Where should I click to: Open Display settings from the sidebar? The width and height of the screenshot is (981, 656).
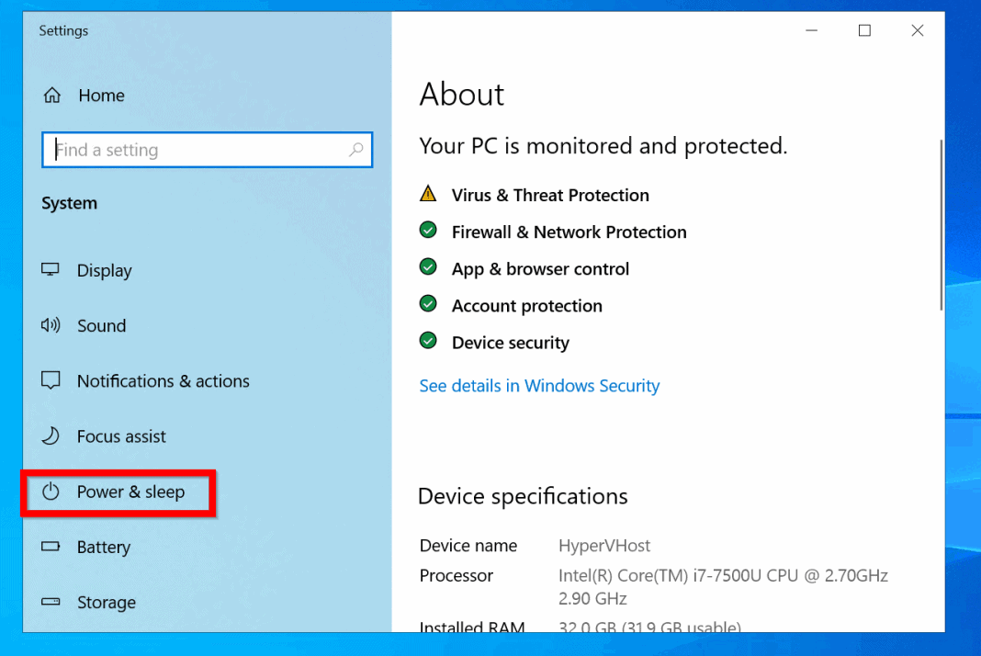[104, 270]
